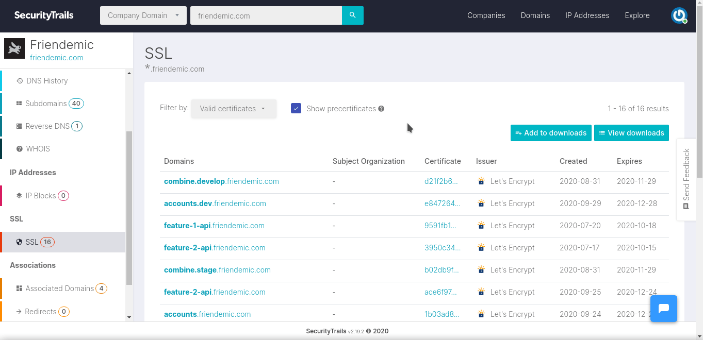Viewport: 703px width, 340px height.
Task: Click the Issuer column header
Action: (x=486, y=161)
